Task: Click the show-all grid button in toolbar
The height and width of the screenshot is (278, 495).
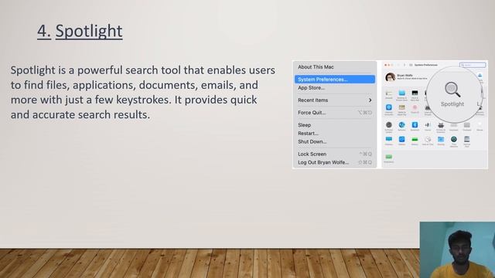Action: pos(411,65)
